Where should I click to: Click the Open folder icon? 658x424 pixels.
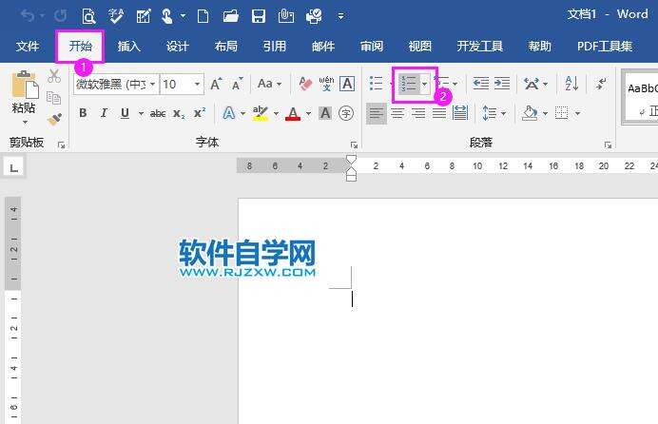click(231, 16)
